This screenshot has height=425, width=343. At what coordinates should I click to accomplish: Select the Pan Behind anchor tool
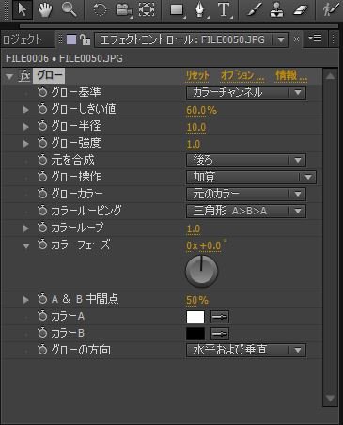[147, 9]
